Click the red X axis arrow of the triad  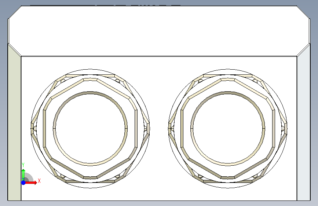(31, 183)
